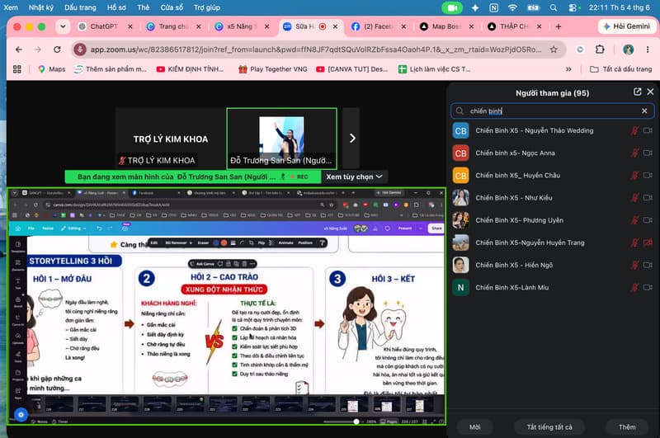Switch to the Map Boss tab
This screenshot has width=660, height=438.
tap(445, 26)
